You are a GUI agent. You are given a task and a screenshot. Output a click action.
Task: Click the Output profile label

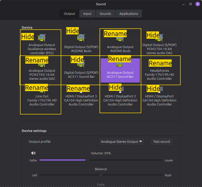pos(40,141)
